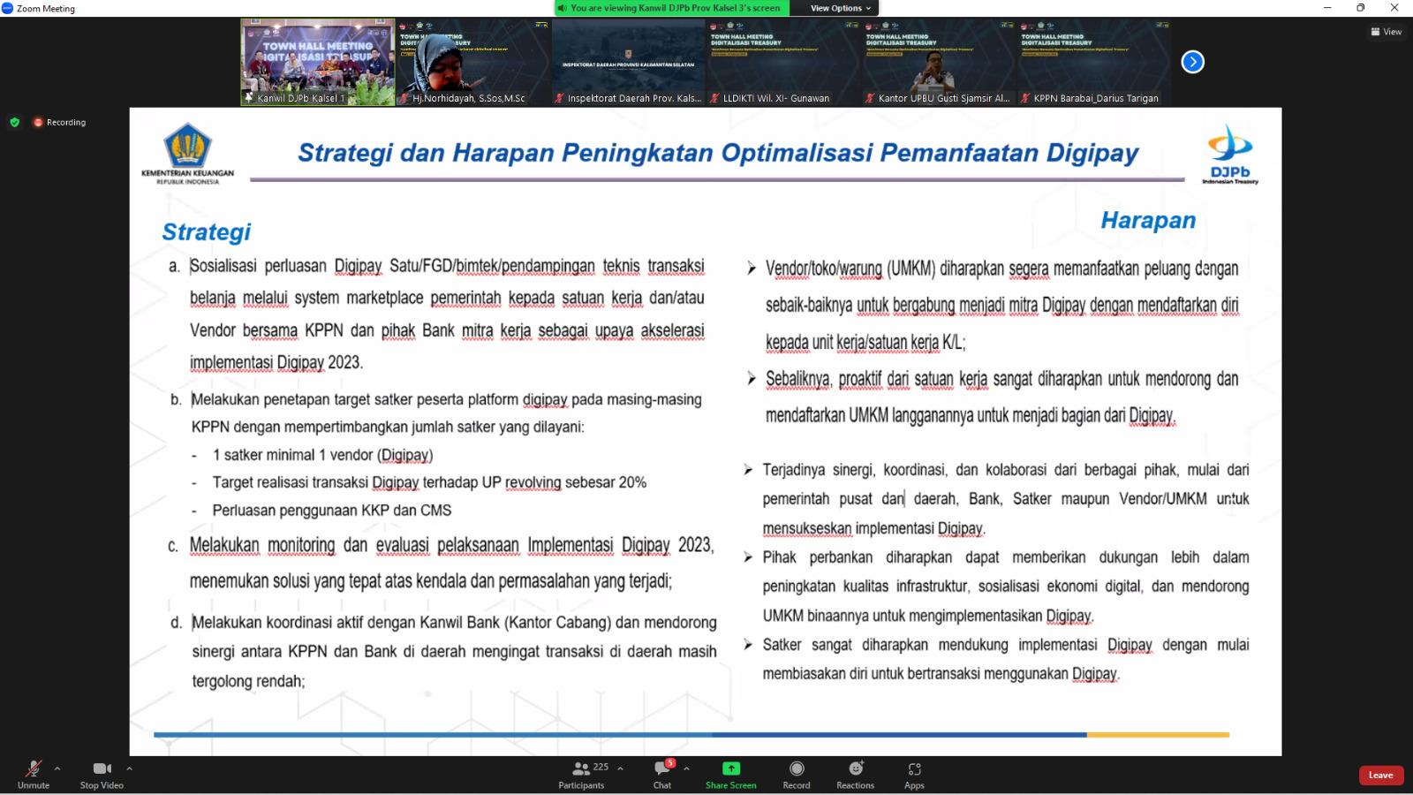The height and width of the screenshot is (795, 1413).
Task: Open the View Options dropdown
Action: point(841,8)
